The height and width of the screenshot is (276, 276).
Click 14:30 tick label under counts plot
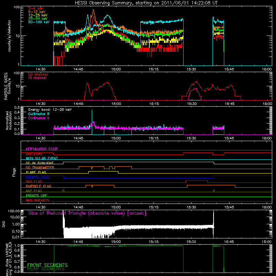tap(41, 69)
